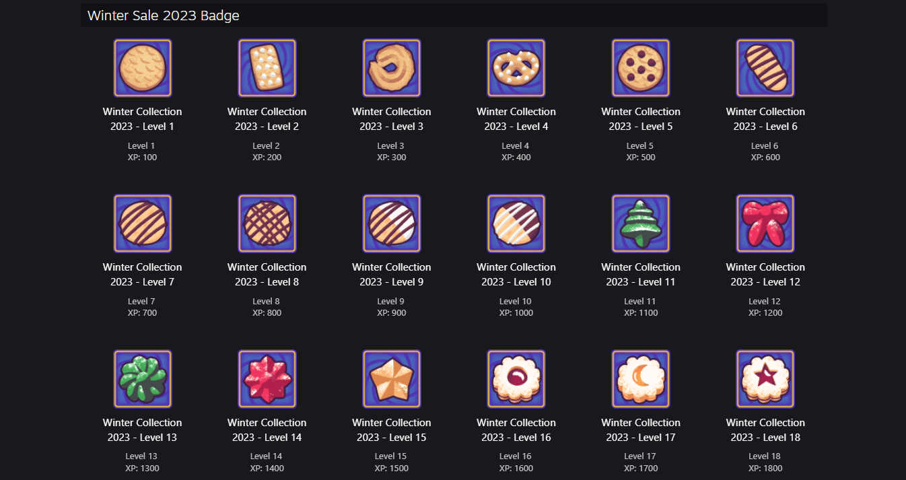Click the Level 17 crescent moon cookie badge
This screenshot has width=906, height=480.
pyautogui.click(x=640, y=379)
